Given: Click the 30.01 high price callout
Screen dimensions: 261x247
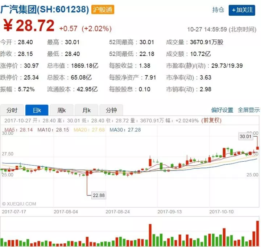Looking at the screenshot, I should (245, 137).
